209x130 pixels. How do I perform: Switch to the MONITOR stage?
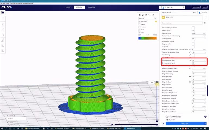(91, 7)
